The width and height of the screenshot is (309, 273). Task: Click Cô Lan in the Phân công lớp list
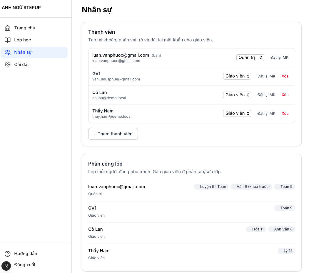coord(95,229)
